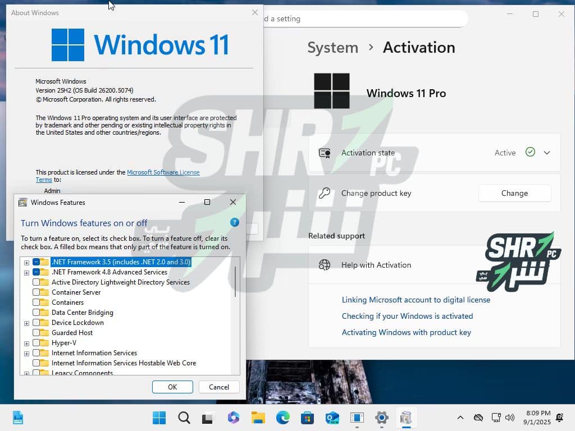575x431 pixels.
Task: Check Data Center Bridging box
Action: (36, 312)
